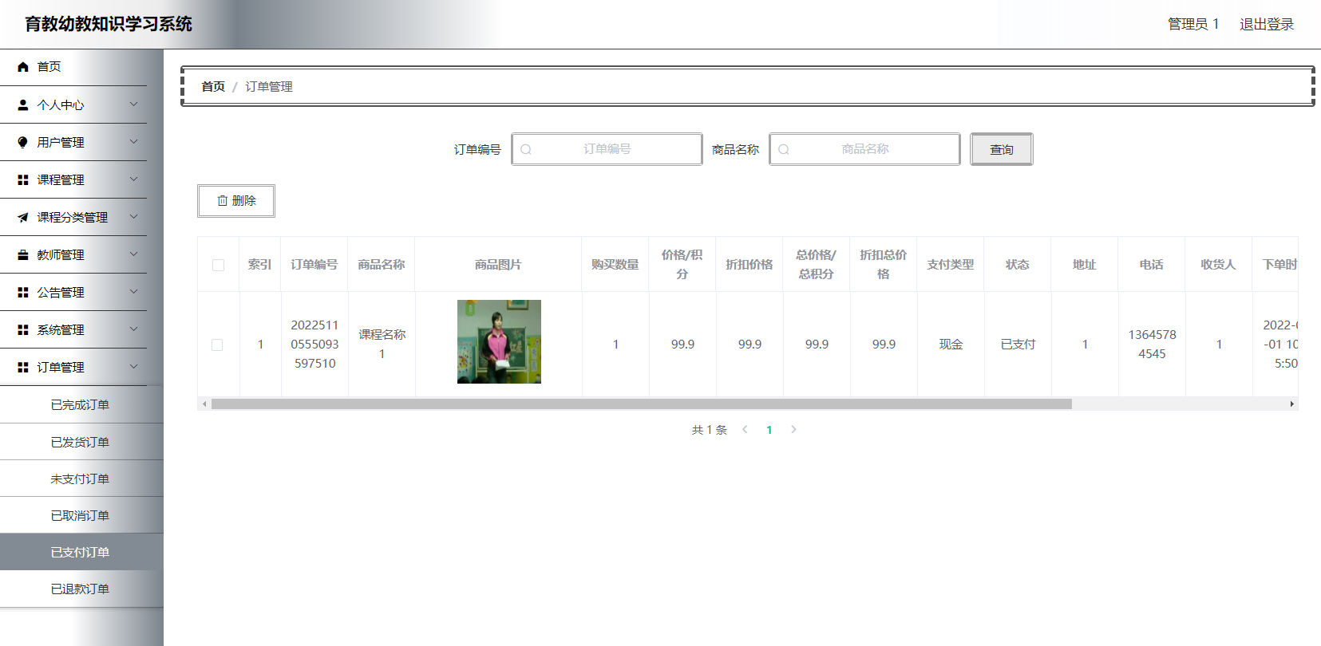Click the grid icon beside 公告管理
The image size is (1321, 646).
23,292
